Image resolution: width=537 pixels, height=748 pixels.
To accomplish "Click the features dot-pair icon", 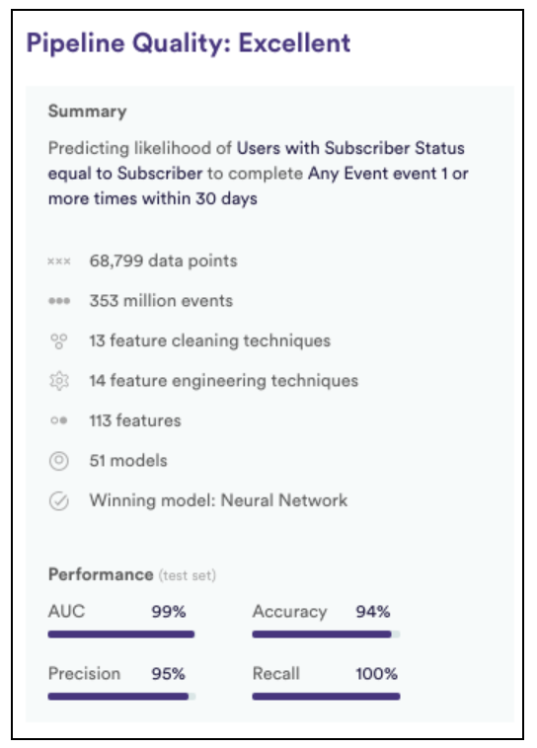I will (58, 420).
